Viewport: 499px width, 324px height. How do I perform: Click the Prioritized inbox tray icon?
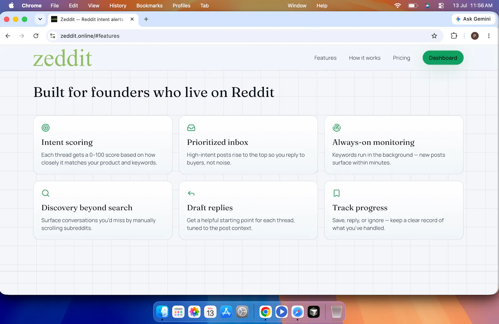[191, 128]
